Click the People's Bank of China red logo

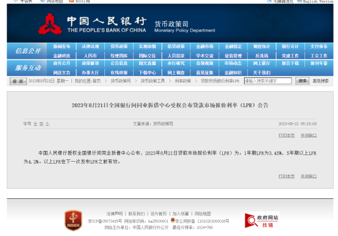coord(50,24)
